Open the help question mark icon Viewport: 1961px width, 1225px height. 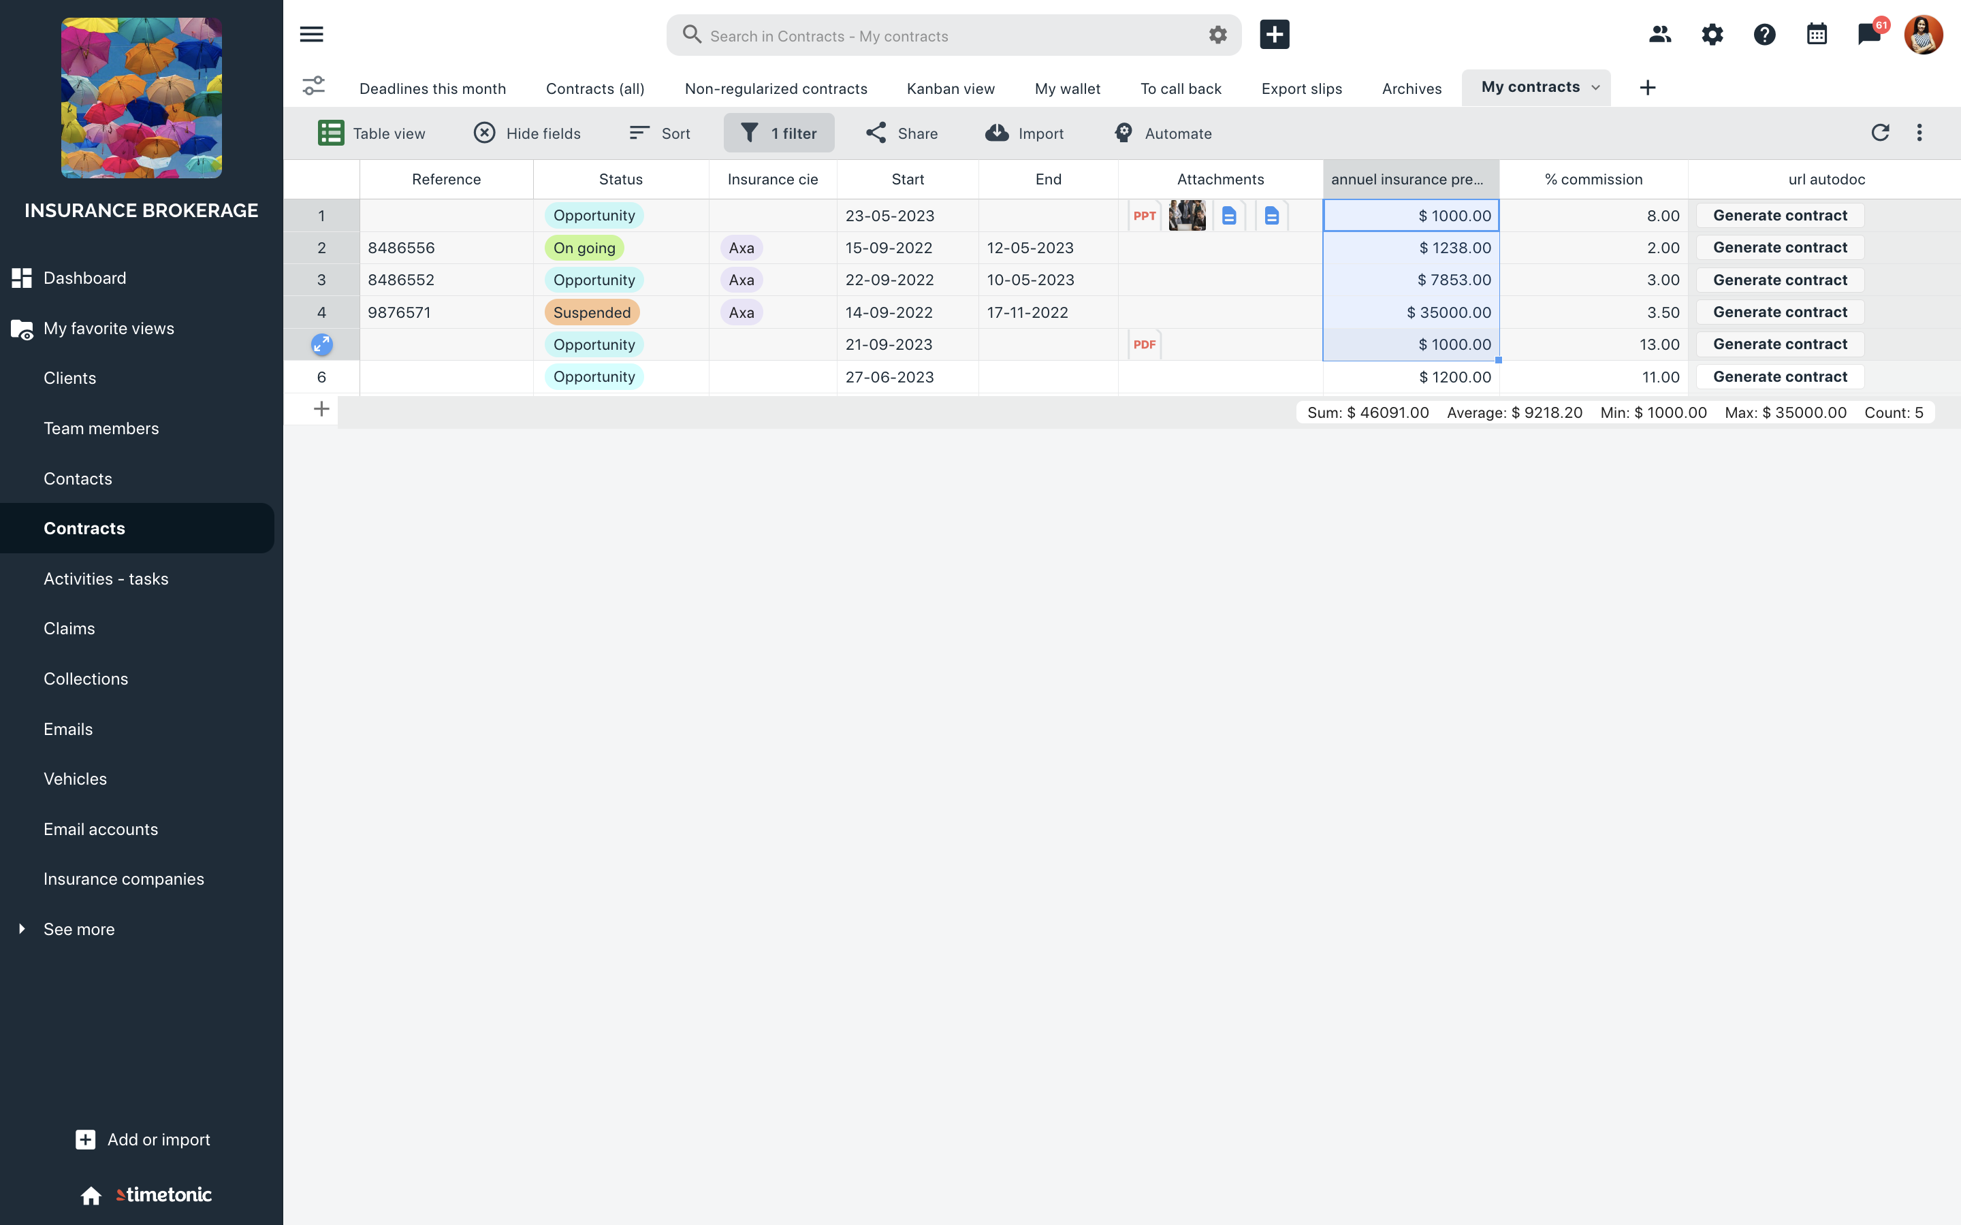[1764, 35]
